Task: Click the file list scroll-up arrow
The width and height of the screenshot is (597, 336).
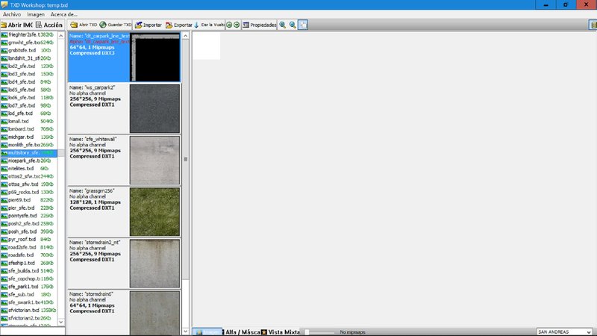Action: click(x=61, y=35)
